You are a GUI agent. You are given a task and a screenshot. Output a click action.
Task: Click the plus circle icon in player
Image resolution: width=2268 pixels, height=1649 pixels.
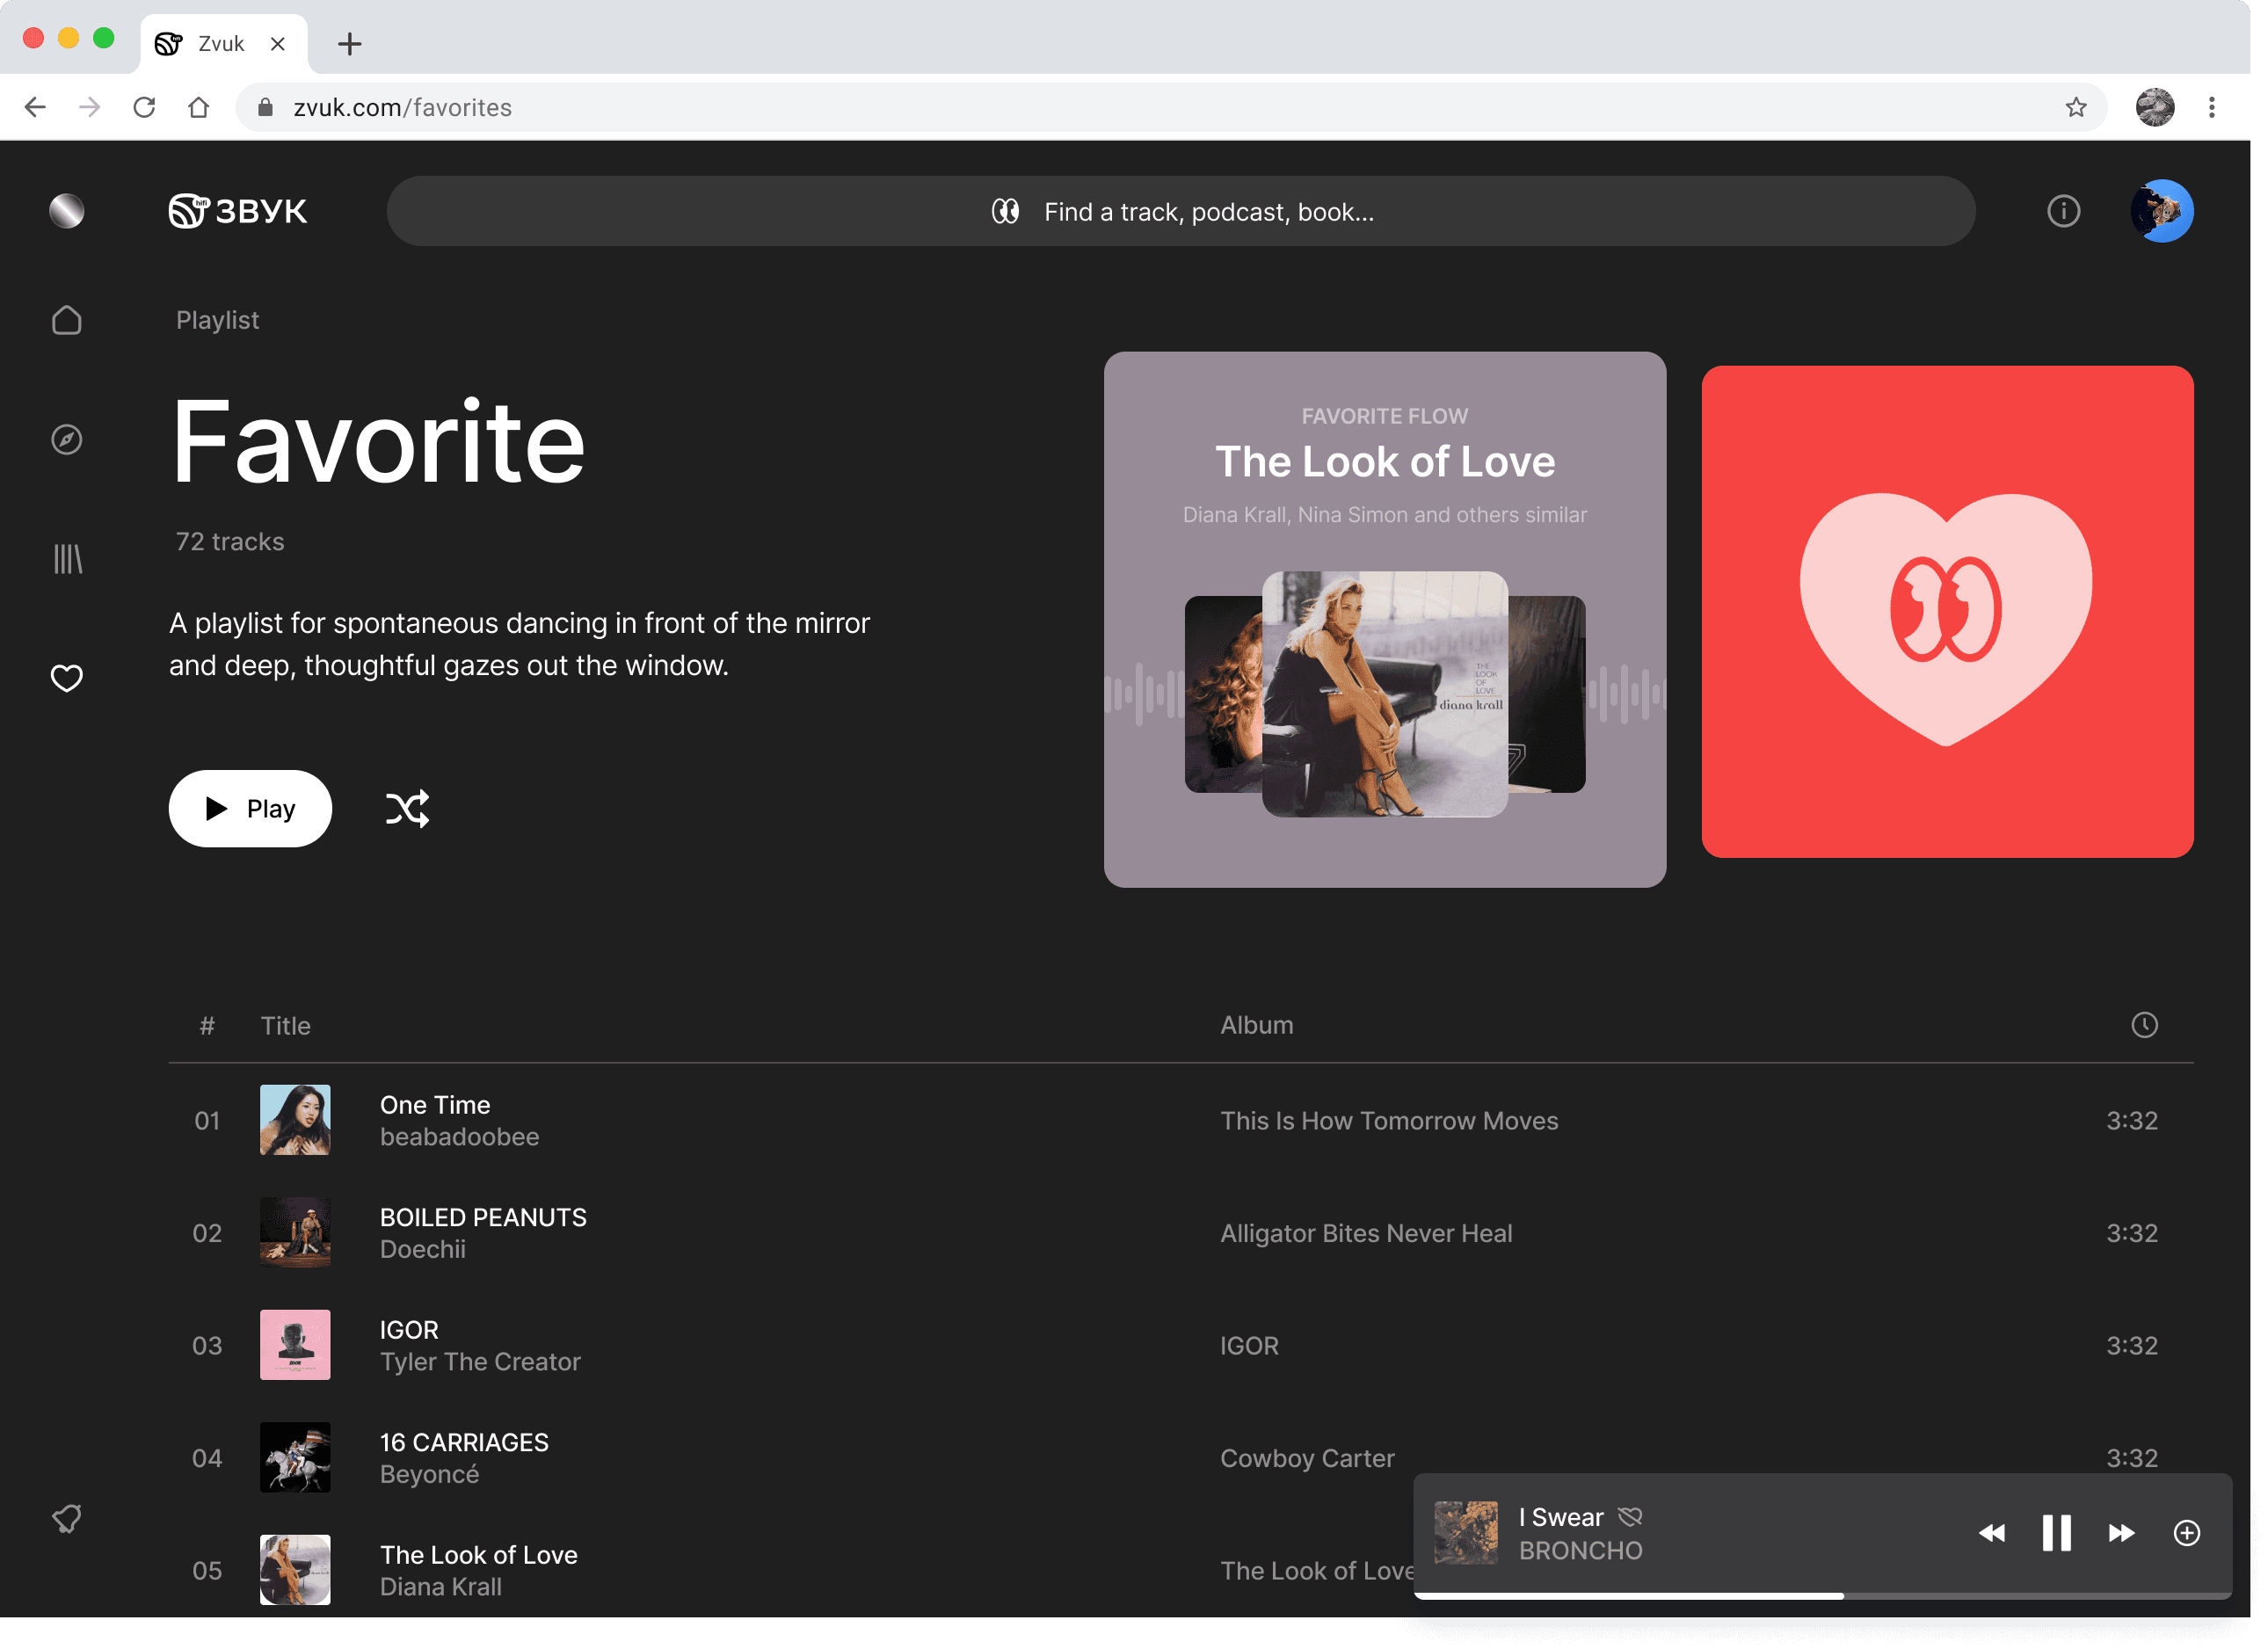(x=2187, y=1533)
